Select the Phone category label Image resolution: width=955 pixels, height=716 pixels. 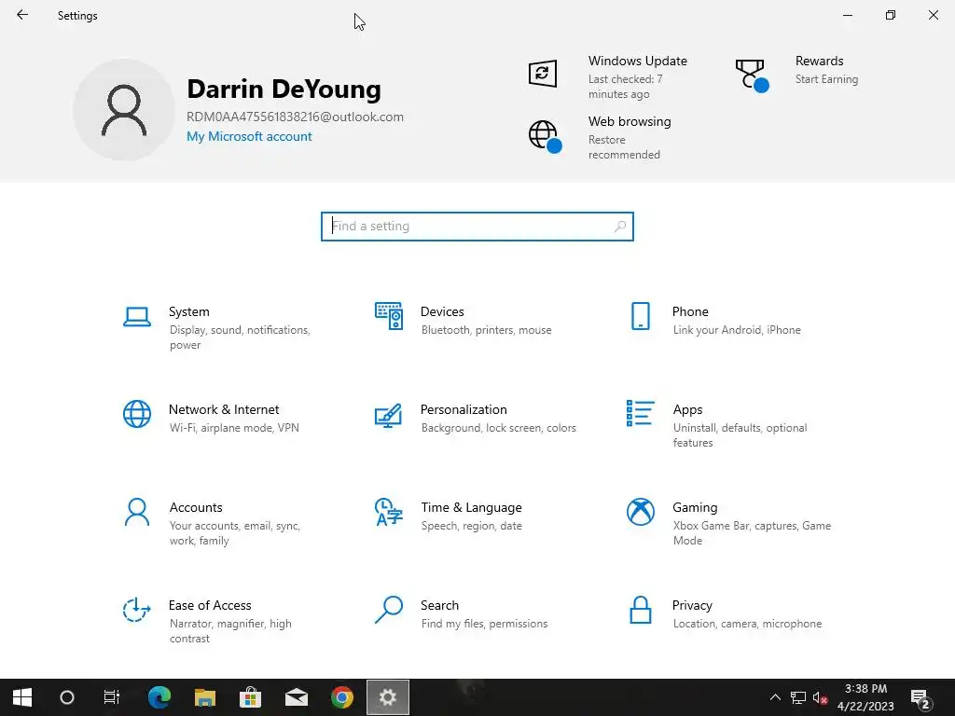point(690,311)
